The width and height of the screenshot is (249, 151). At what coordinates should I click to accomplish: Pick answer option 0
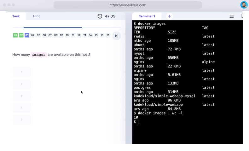pos(21,84)
